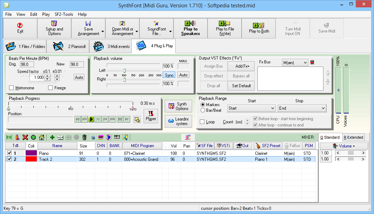
Task: Toggle the Freeze checkbox
Action: [x=50, y=88]
